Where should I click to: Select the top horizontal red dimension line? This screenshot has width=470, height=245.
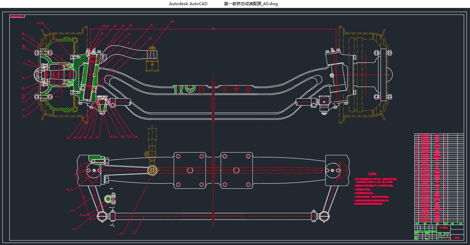[x=213, y=30]
